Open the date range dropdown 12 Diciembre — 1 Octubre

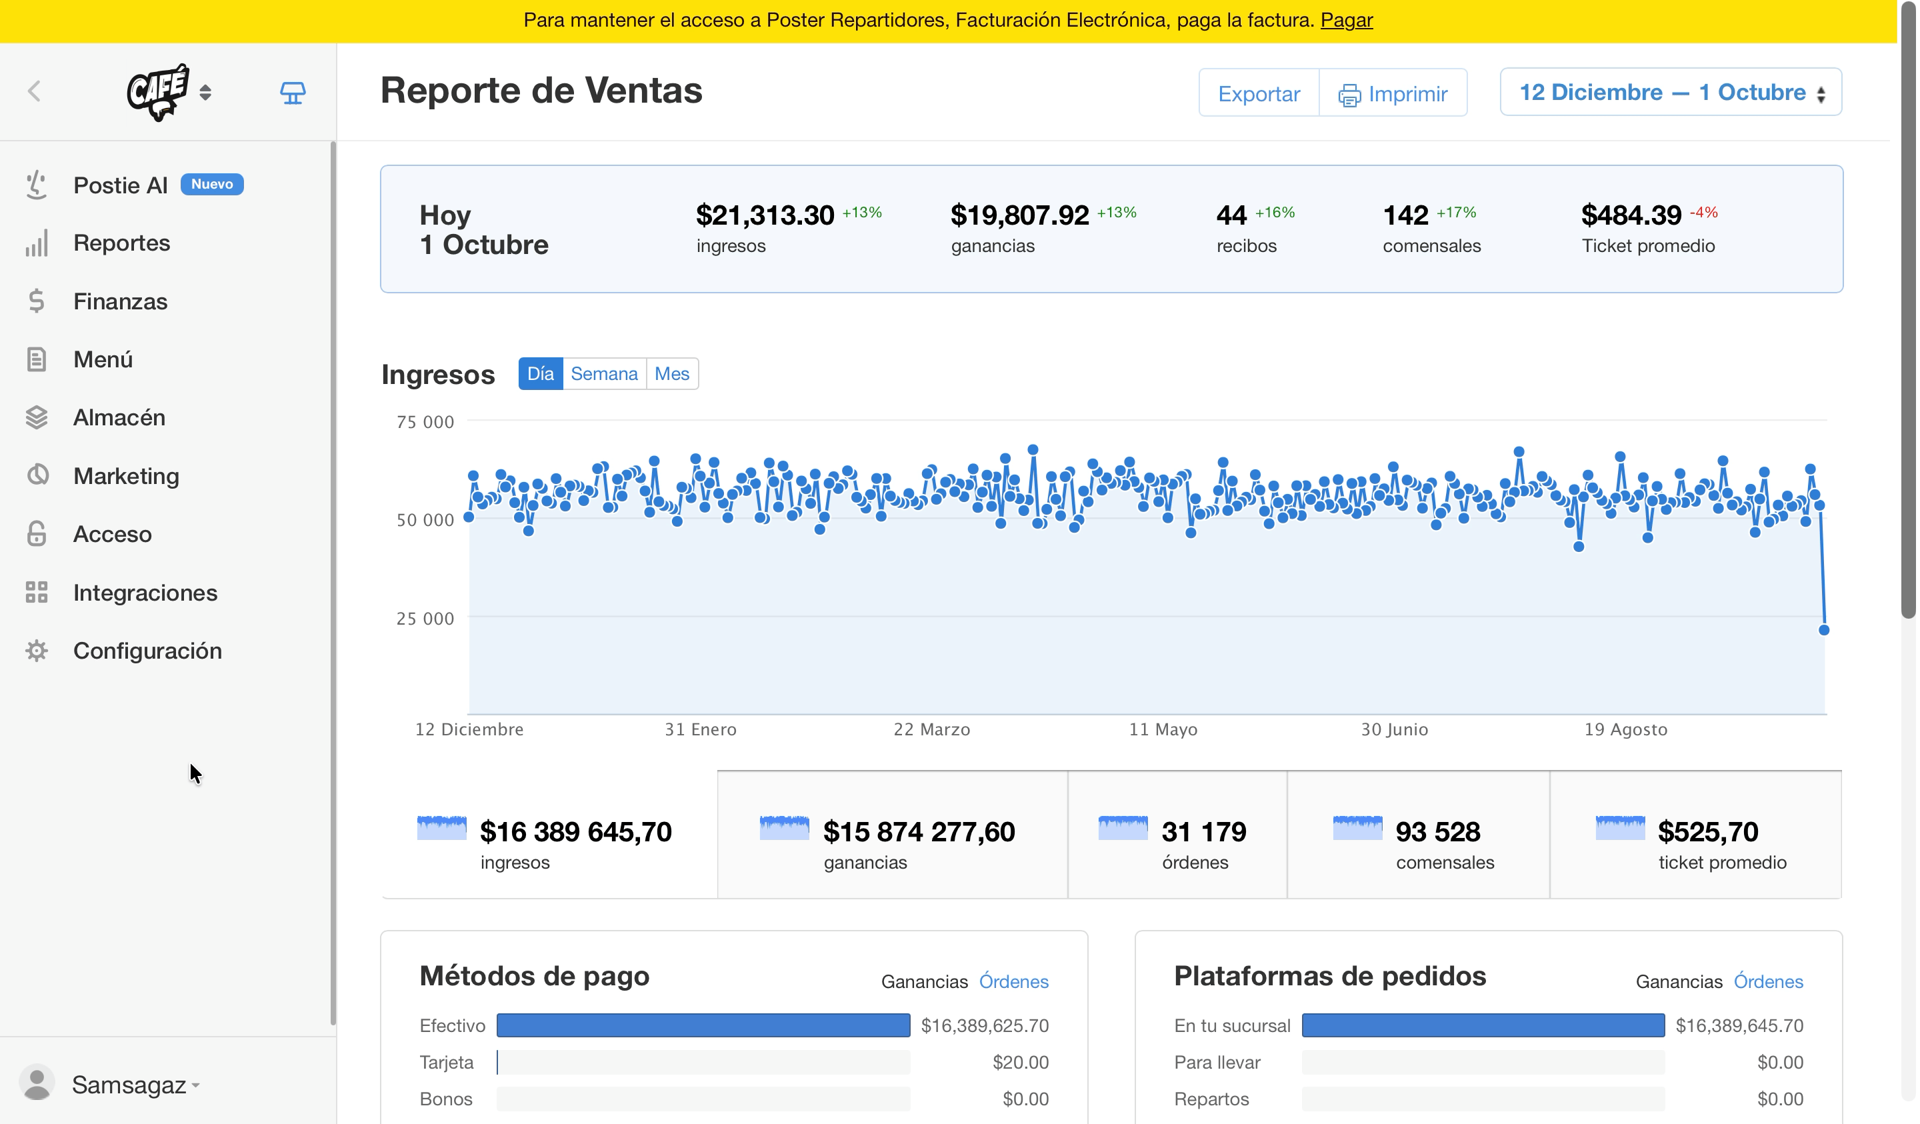tap(1670, 92)
